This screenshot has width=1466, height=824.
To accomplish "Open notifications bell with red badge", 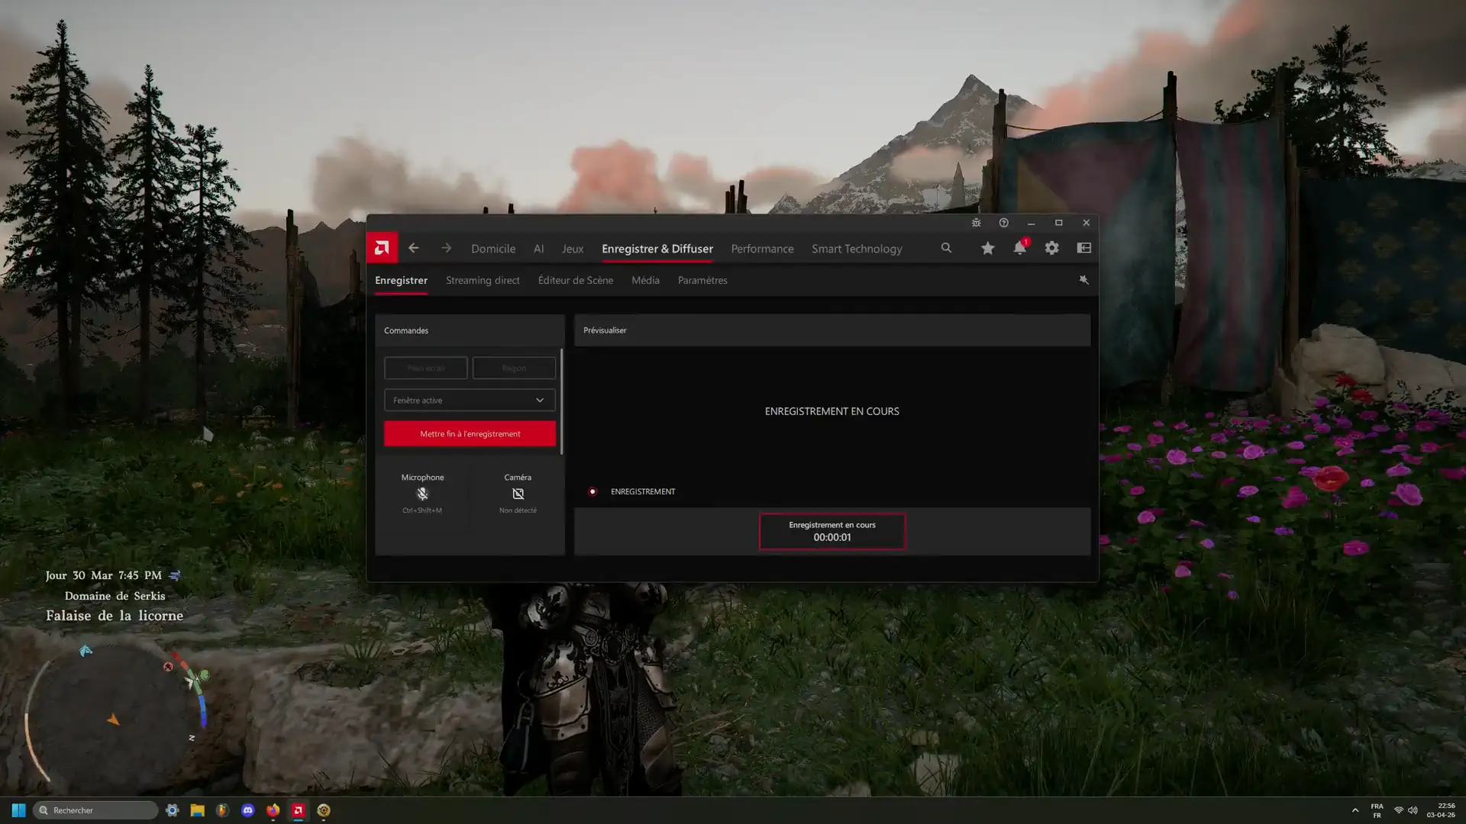I will 1020,247.
